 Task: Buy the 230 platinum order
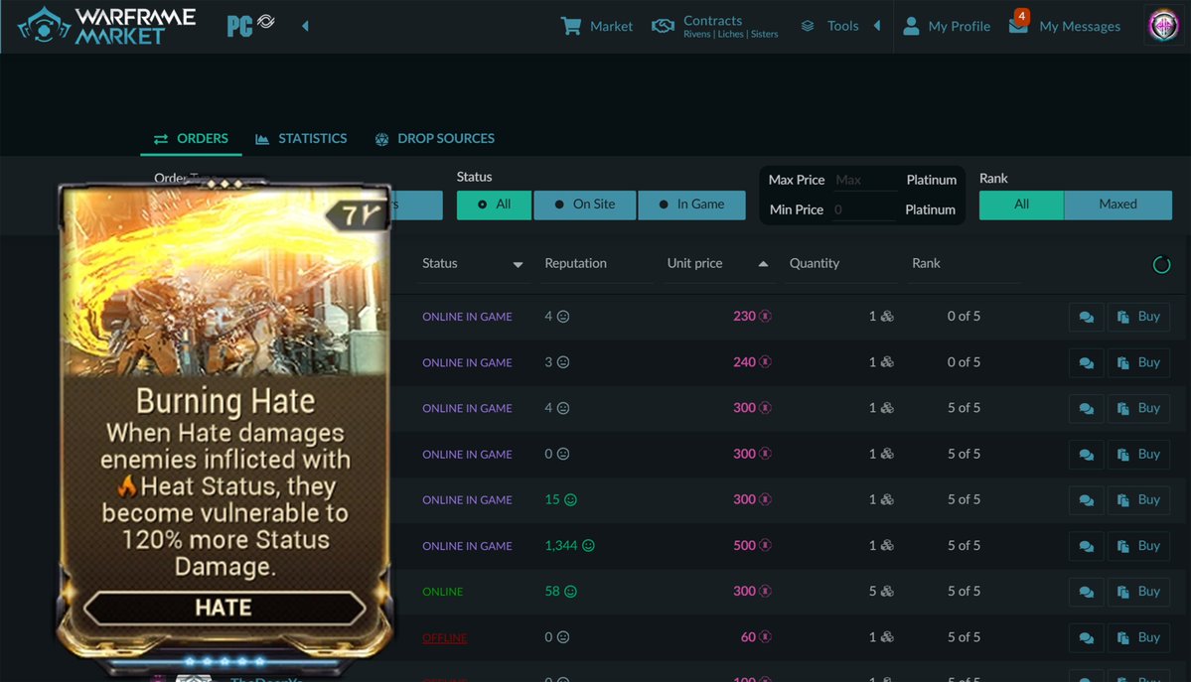coord(1137,317)
